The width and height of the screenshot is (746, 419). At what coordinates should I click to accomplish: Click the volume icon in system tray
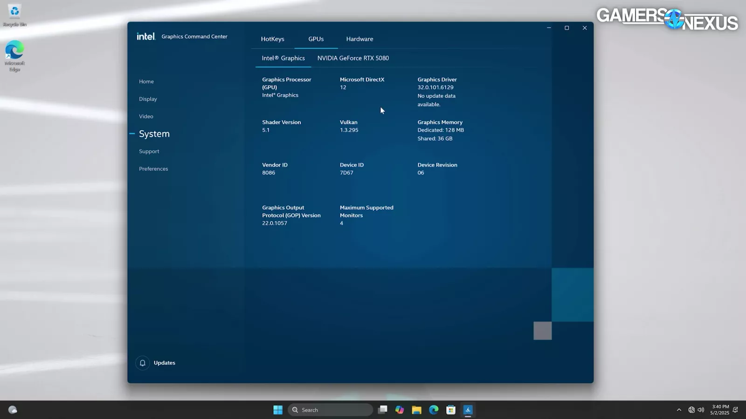(701, 410)
